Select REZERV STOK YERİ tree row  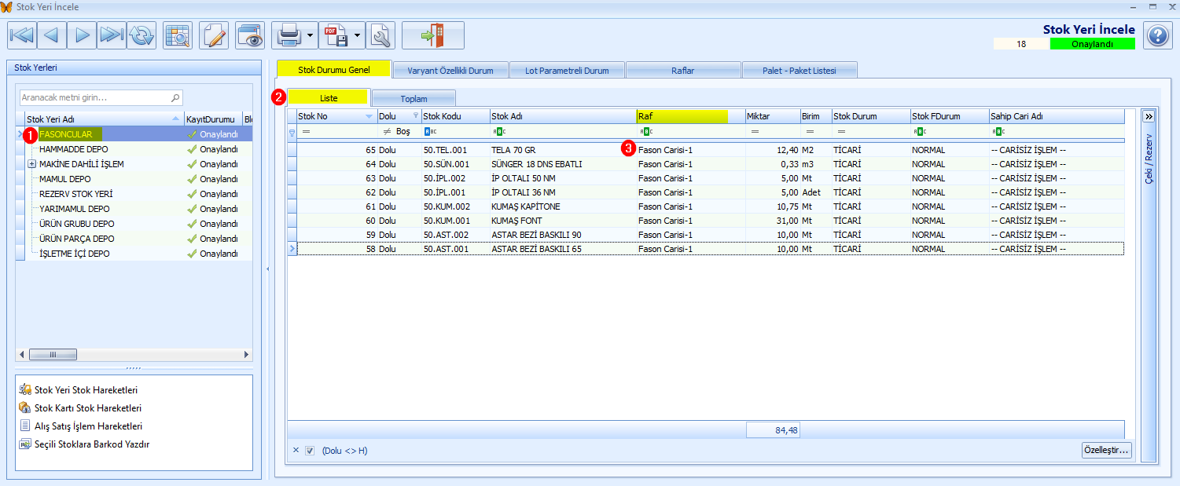[75, 194]
